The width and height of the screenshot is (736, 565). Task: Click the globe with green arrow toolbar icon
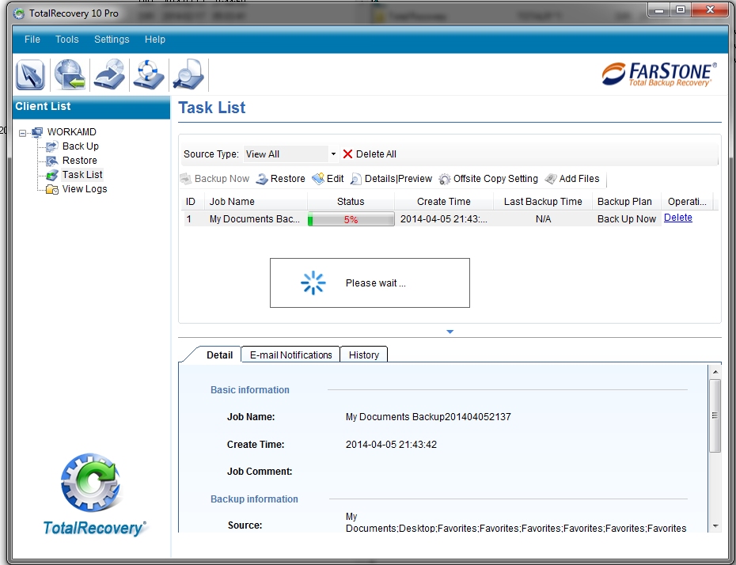pos(70,75)
